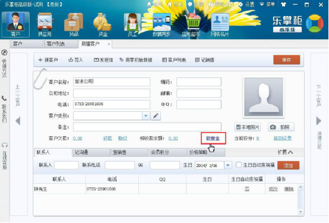
Task: Select the 查销售 tab
Action: coord(129,152)
